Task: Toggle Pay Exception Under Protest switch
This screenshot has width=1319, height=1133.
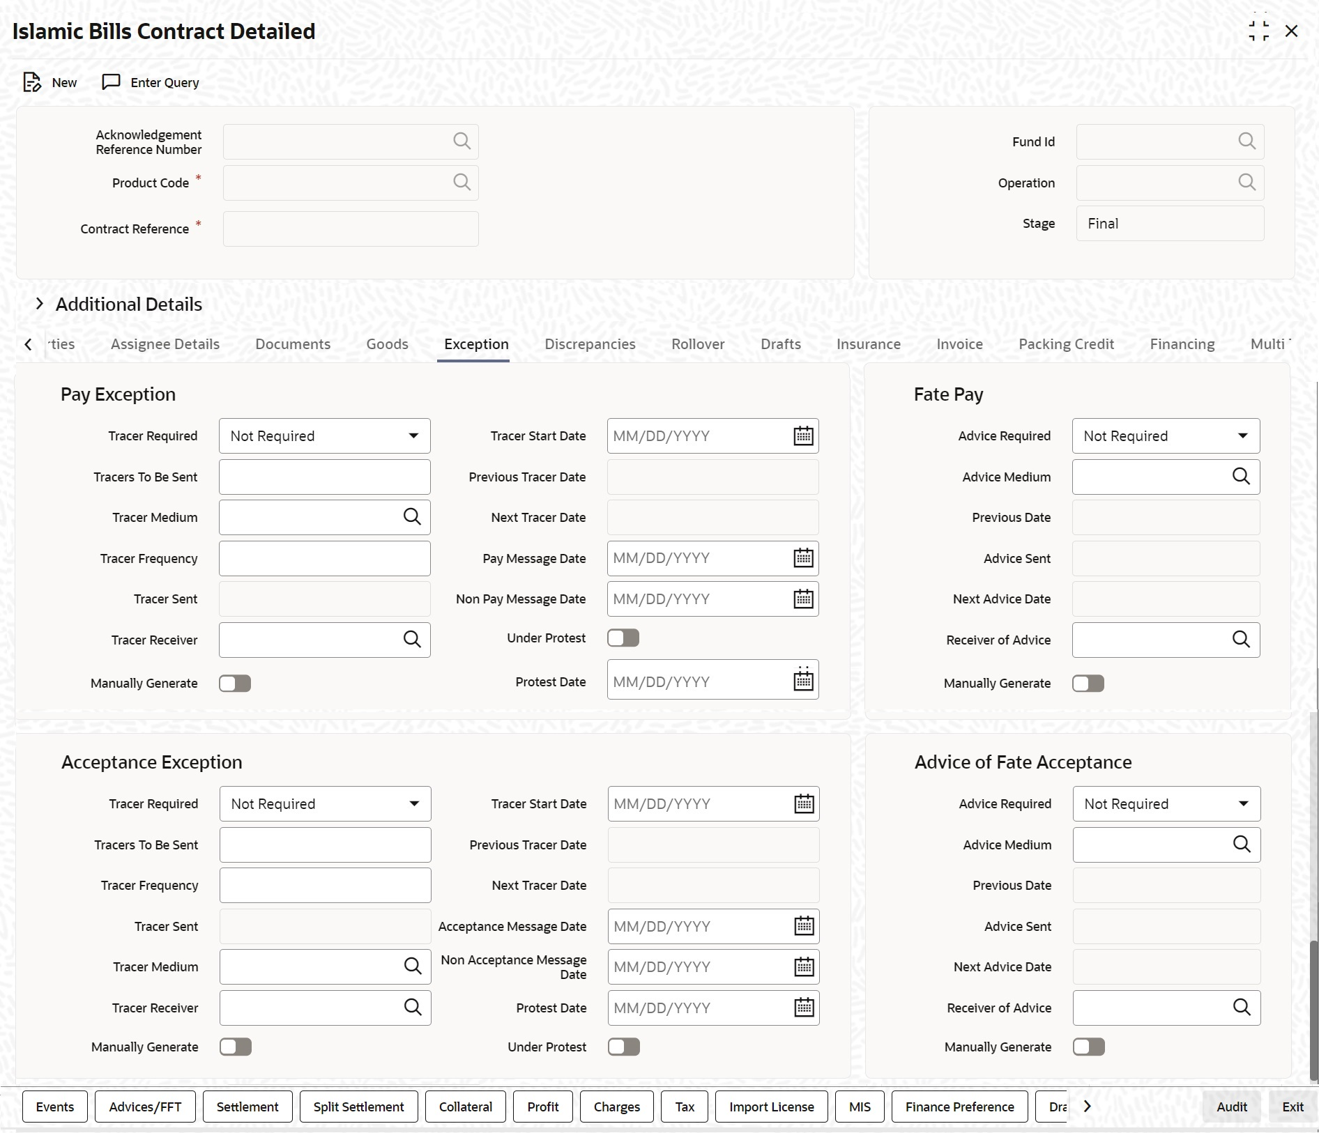Action: point(623,638)
